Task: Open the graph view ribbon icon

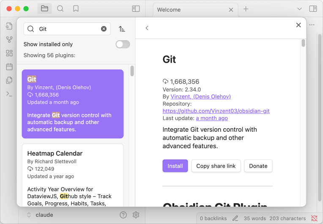Action: coord(9,39)
